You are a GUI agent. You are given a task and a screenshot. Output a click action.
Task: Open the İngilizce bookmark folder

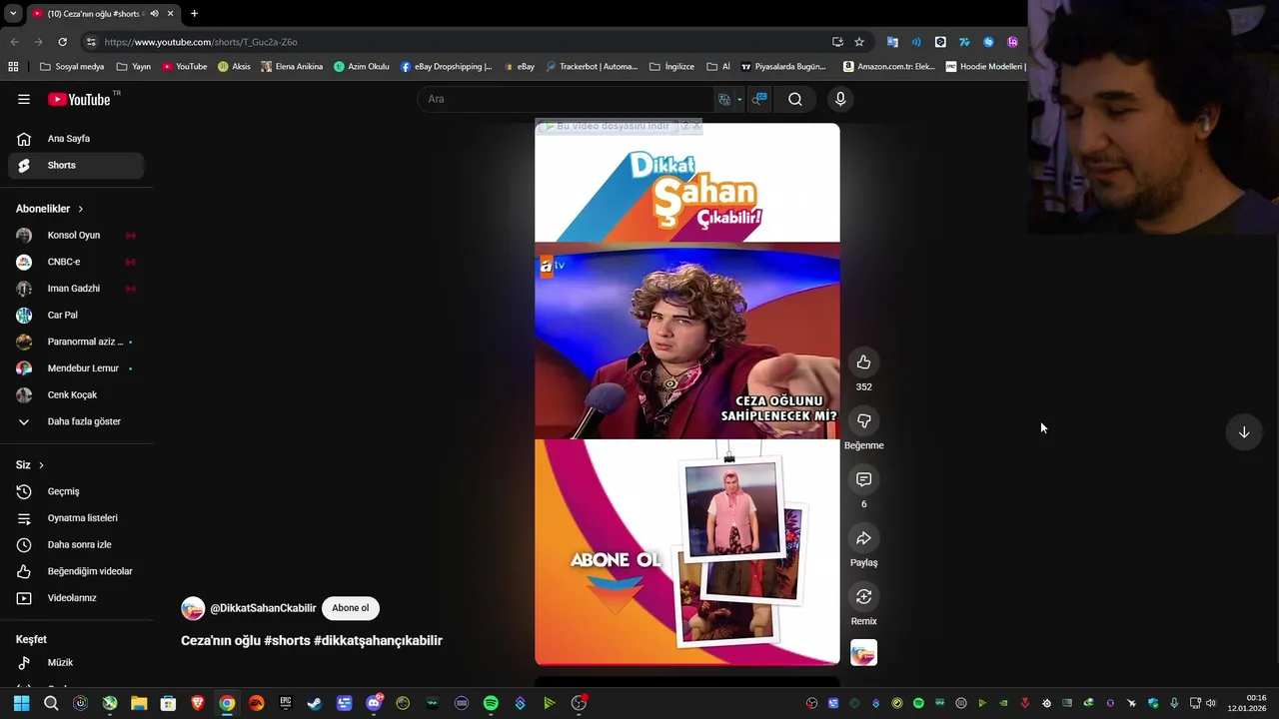(672, 67)
